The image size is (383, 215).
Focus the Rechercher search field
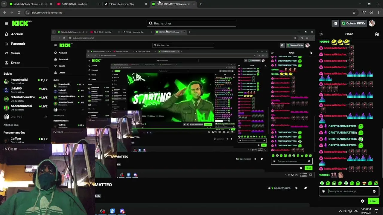tap(191, 23)
